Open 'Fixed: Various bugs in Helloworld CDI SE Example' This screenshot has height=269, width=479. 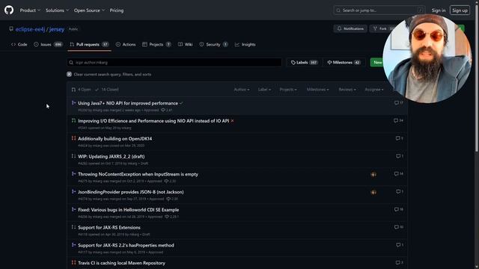point(128,210)
